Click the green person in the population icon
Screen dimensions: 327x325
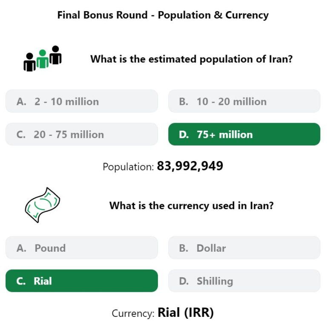tap(43, 59)
